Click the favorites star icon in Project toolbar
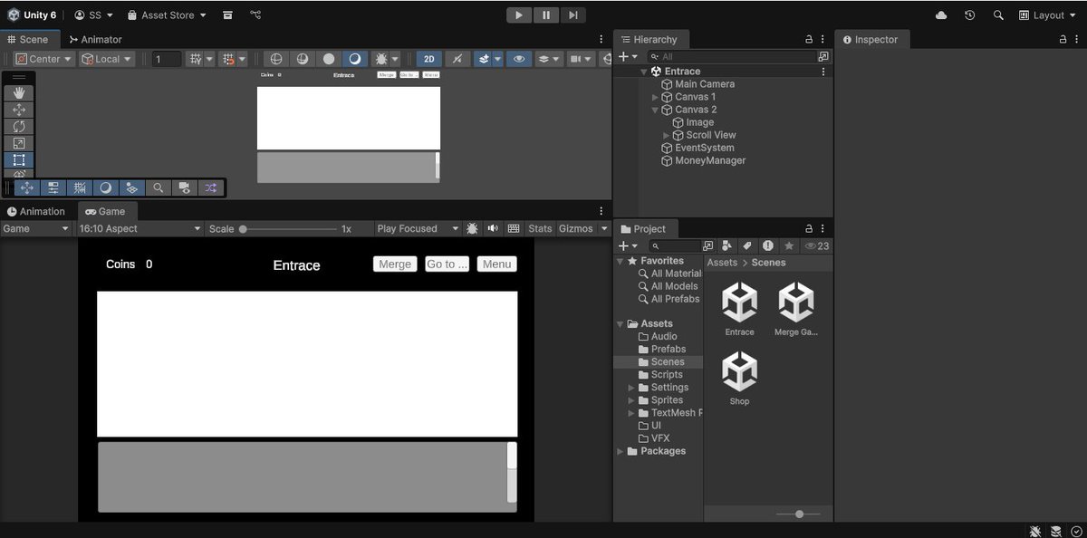 click(789, 245)
